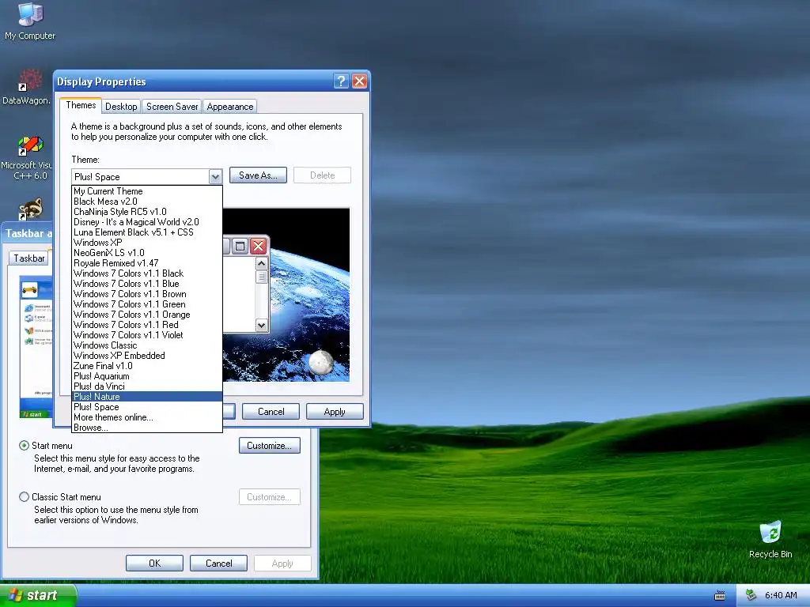The image size is (810, 607).
Task: Click Cancel in Taskbar properties window
Action: point(218,563)
